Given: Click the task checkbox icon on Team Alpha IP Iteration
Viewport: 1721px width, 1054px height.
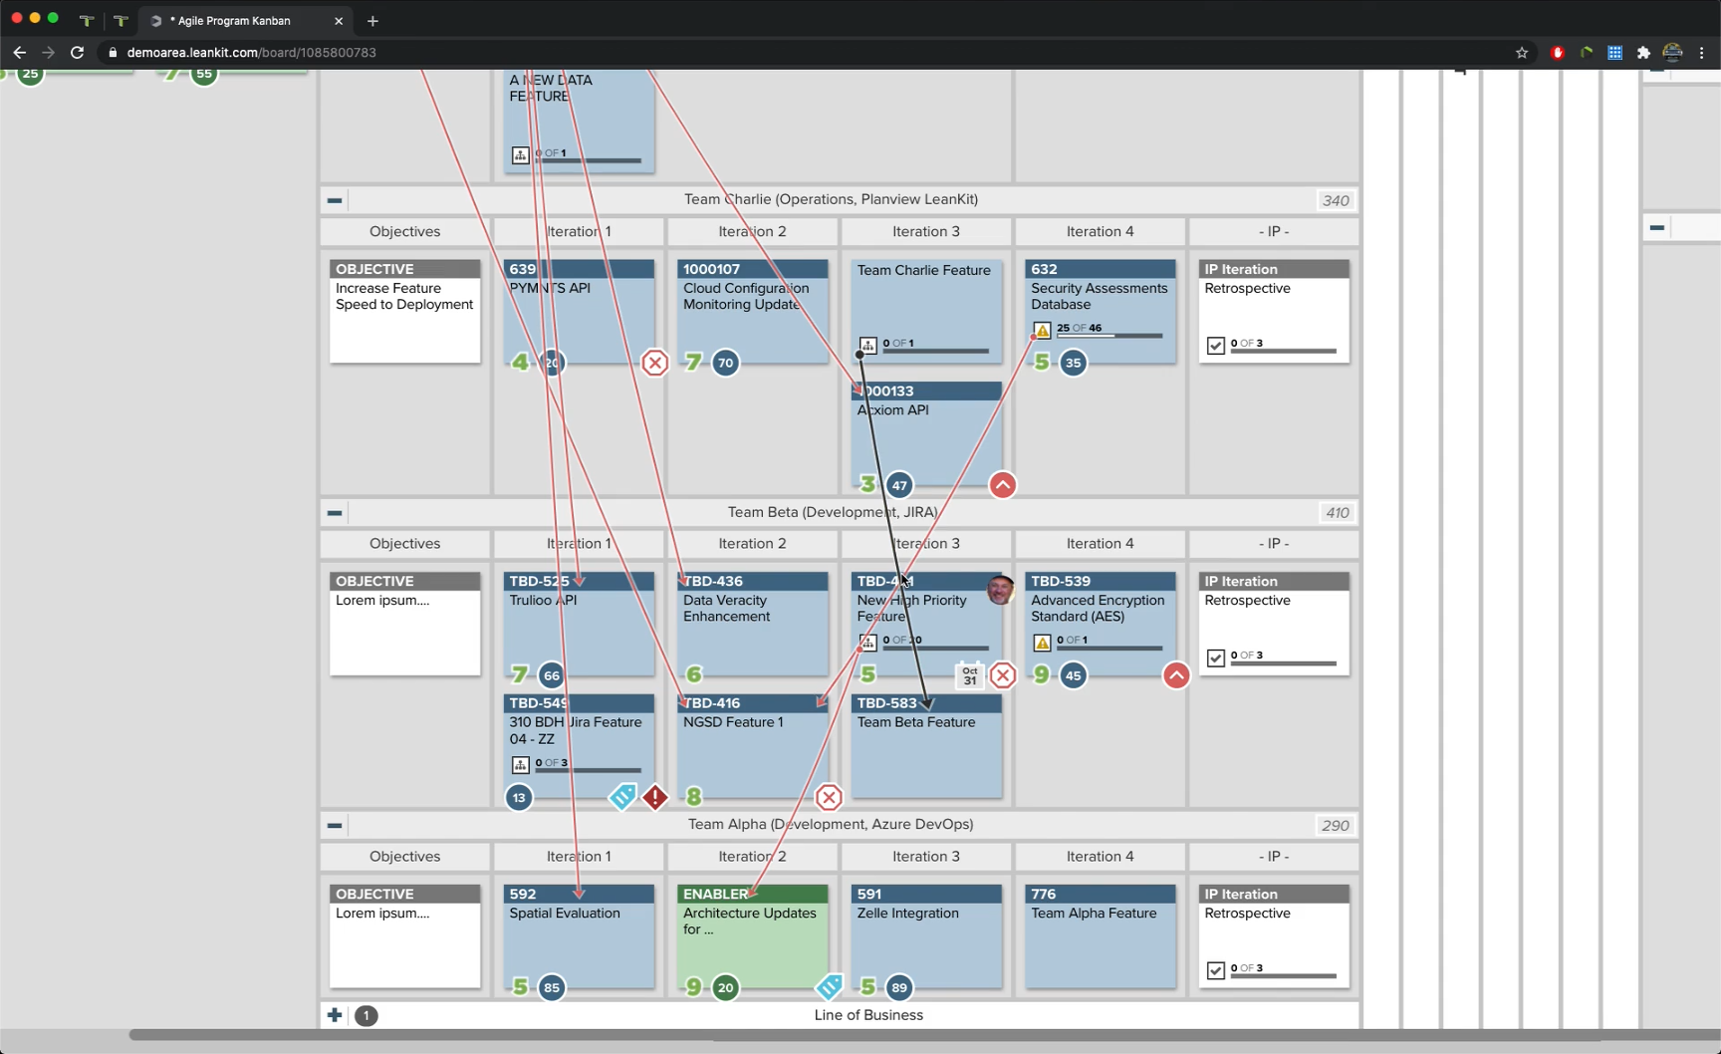Looking at the screenshot, I should pyautogui.click(x=1215, y=970).
